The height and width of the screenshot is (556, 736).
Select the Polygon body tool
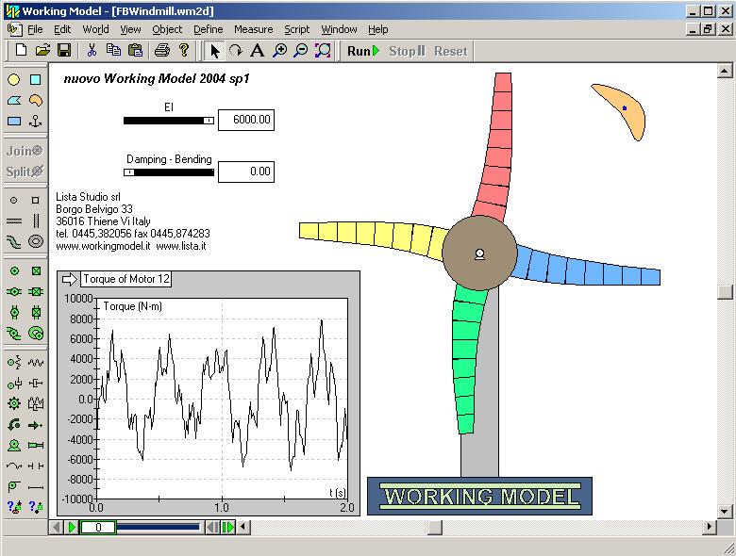[x=14, y=100]
